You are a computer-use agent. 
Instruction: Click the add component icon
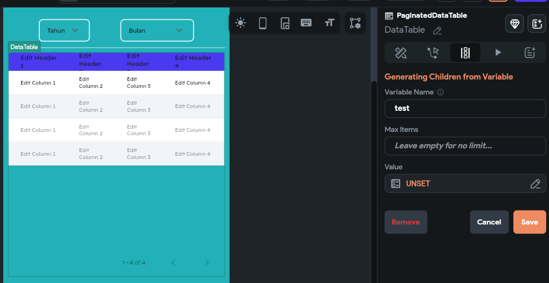pos(536,23)
